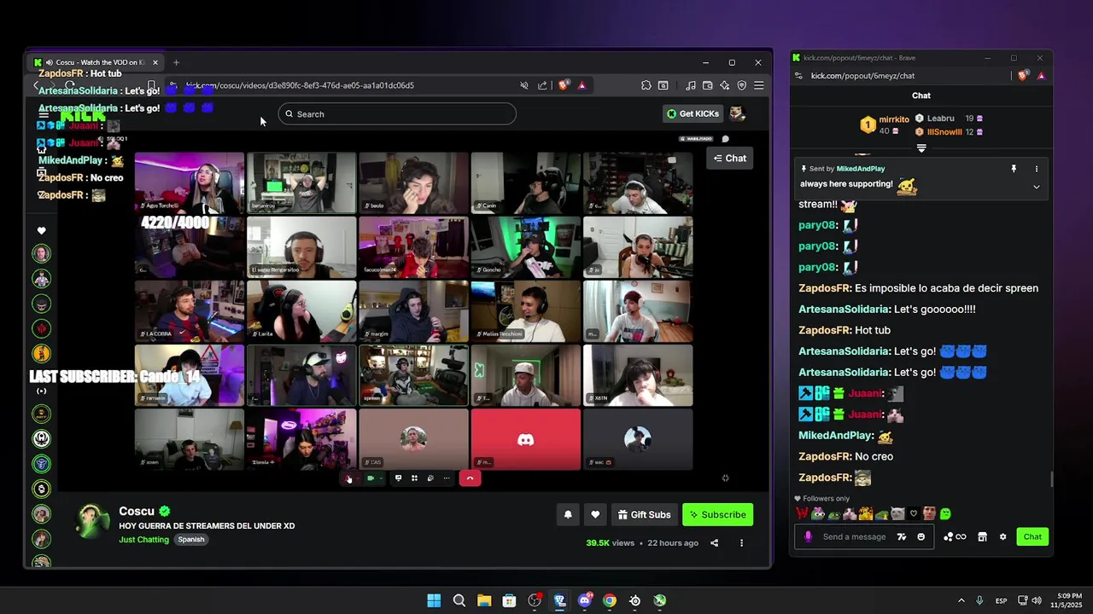
Task: Open the Brave music playlist icon
Action: pyautogui.click(x=690, y=85)
